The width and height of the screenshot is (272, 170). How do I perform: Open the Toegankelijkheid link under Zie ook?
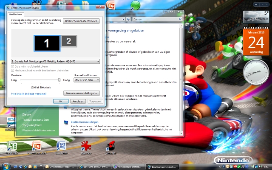point(32,125)
